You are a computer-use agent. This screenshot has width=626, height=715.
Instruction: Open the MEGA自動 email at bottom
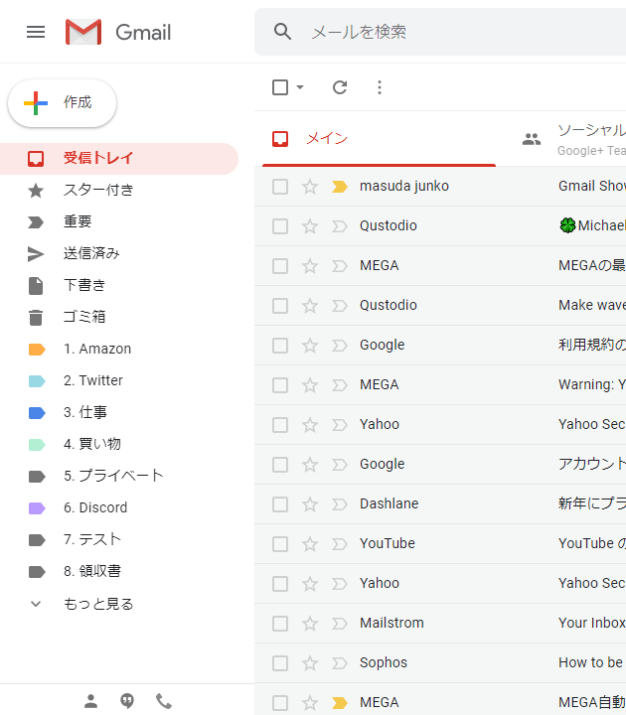pyautogui.click(x=440, y=701)
